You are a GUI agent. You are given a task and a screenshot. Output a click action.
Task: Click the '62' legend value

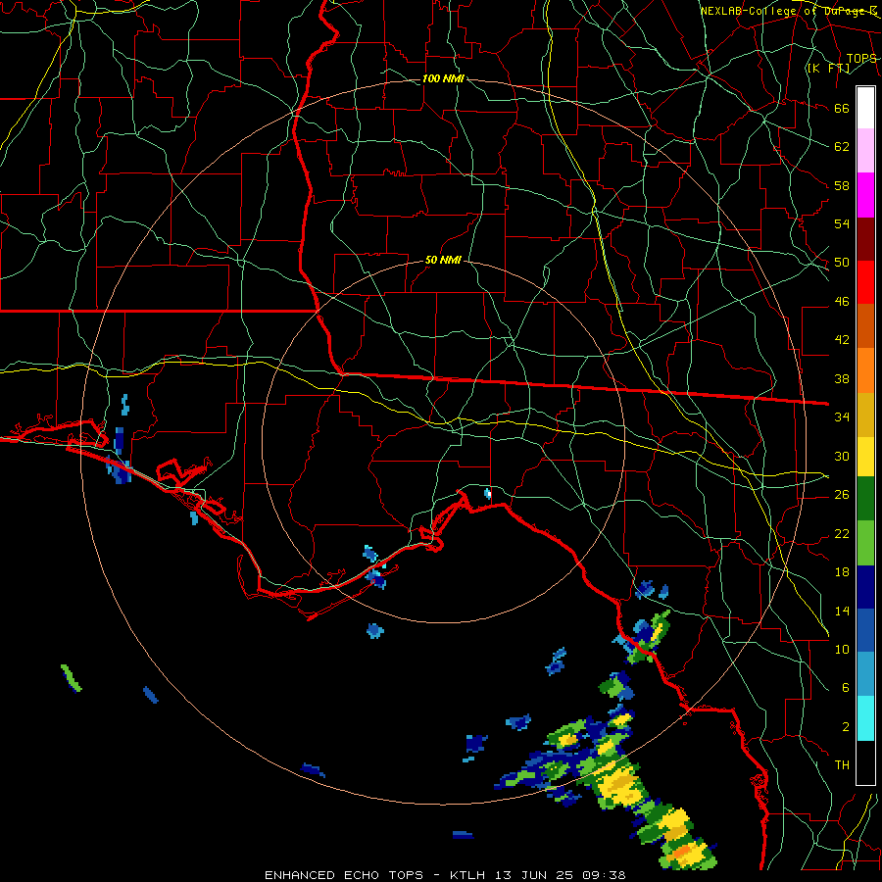[x=842, y=147]
